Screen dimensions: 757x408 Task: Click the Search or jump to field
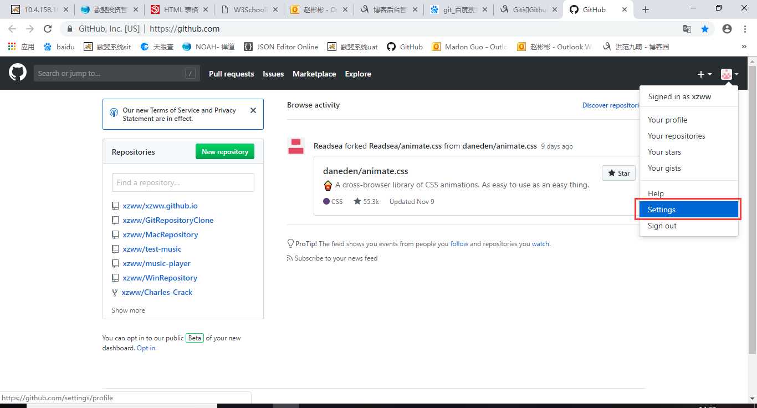pos(116,73)
